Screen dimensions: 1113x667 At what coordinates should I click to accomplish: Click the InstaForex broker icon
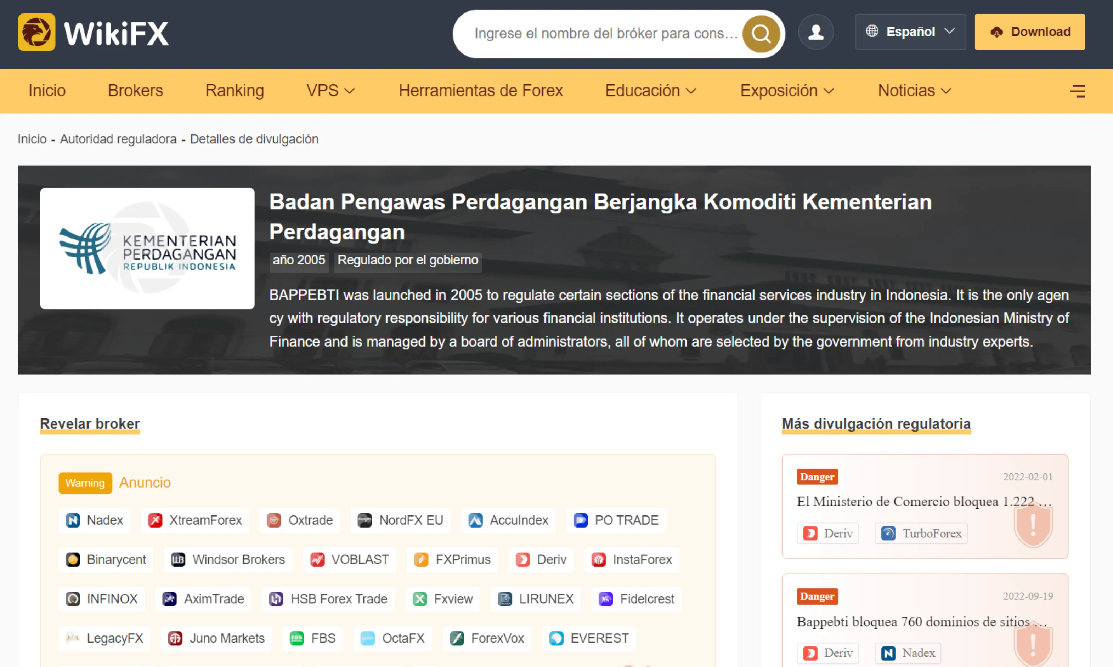tap(599, 560)
